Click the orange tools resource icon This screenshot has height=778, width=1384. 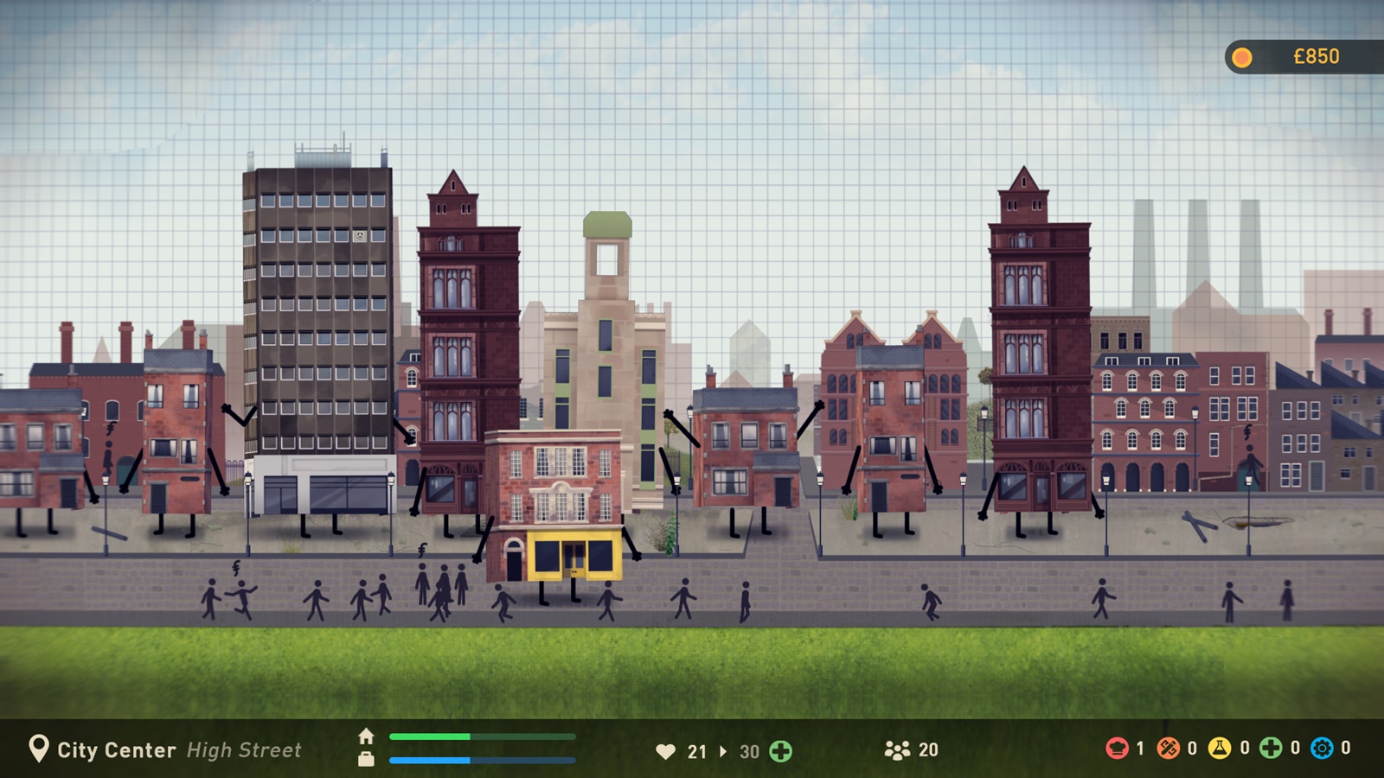(x=1168, y=748)
